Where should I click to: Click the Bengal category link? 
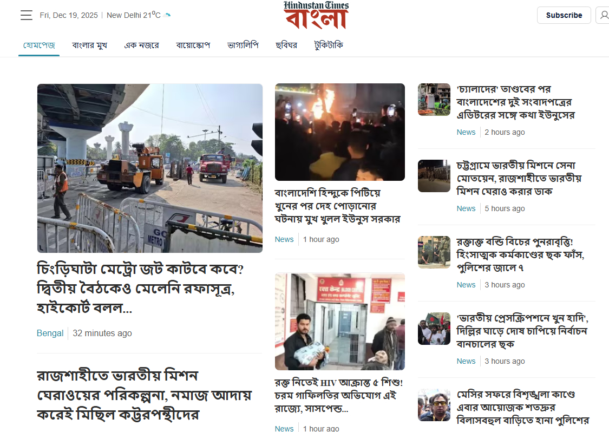click(50, 333)
